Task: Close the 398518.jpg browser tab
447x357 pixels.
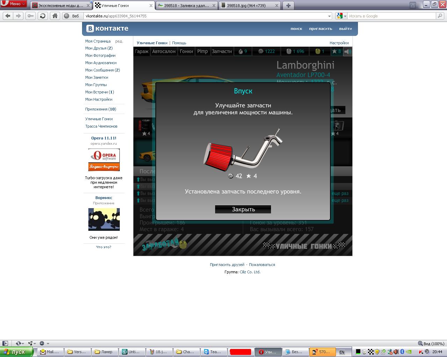Action: coord(277,6)
